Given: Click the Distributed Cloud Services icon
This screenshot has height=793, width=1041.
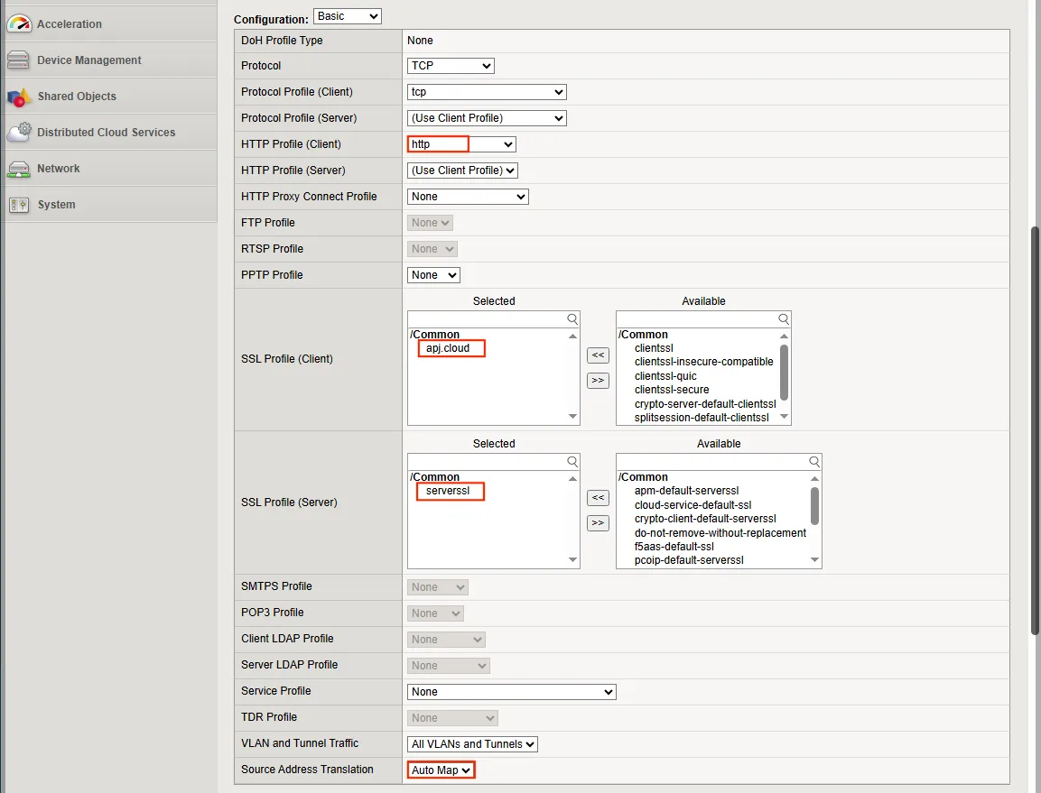Looking at the screenshot, I should click(19, 133).
